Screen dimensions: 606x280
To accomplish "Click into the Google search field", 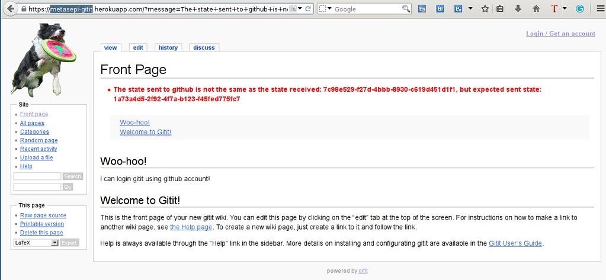I will click(367, 9).
